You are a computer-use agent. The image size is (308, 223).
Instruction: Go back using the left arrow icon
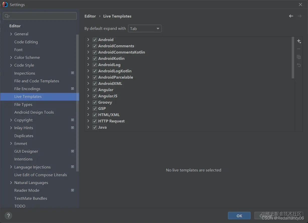click(291, 16)
